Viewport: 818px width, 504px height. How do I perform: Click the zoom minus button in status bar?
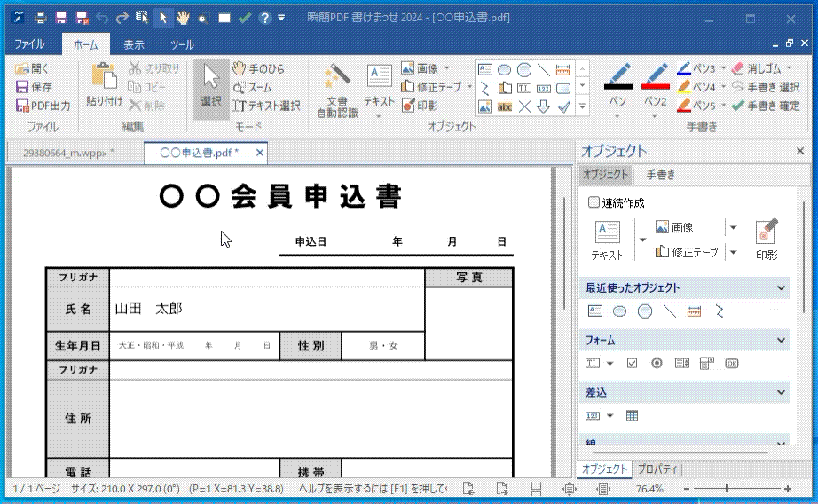click(687, 489)
